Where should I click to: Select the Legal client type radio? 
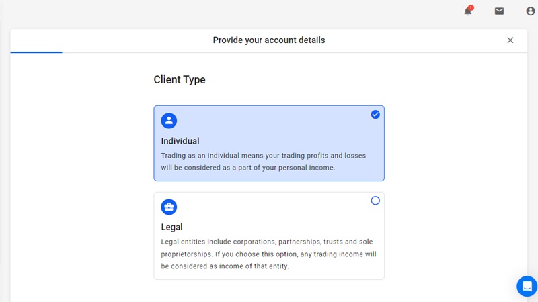[x=375, y=200]
